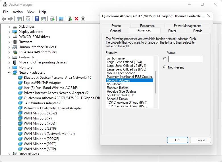222x162 pixels.
Task: Click Show/Hide Console Tree toolbar icon
Action: 19,19
